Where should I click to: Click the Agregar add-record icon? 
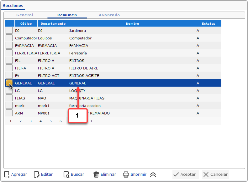tap(7, 174)
